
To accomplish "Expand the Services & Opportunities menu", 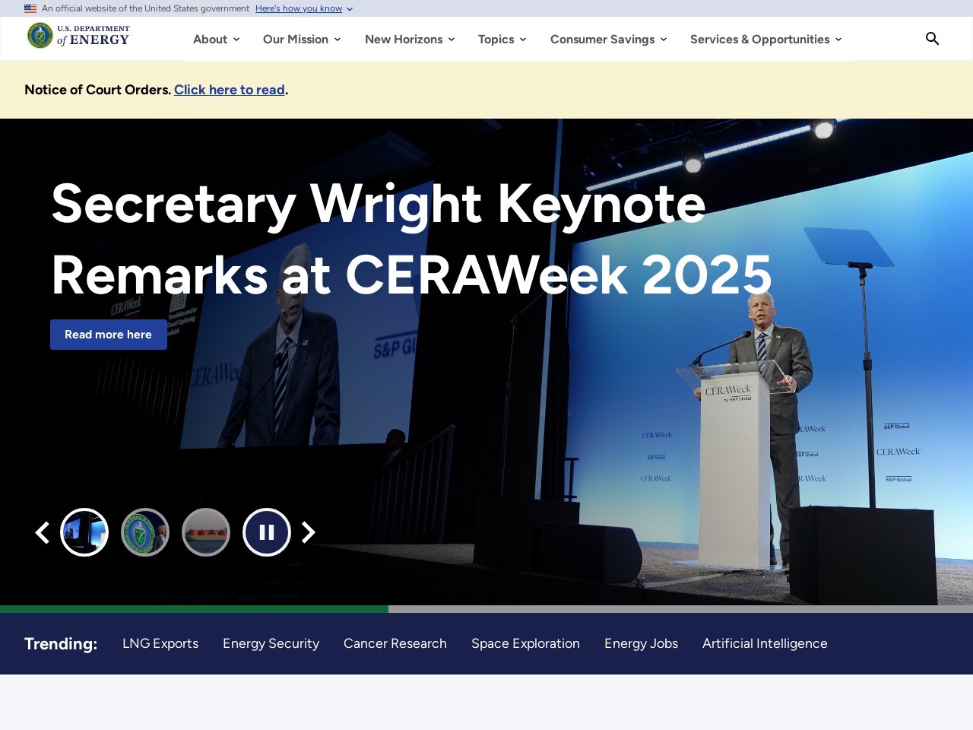I will [765, 39].
